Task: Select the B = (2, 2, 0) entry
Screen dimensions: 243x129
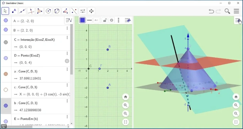Action: 23,30
